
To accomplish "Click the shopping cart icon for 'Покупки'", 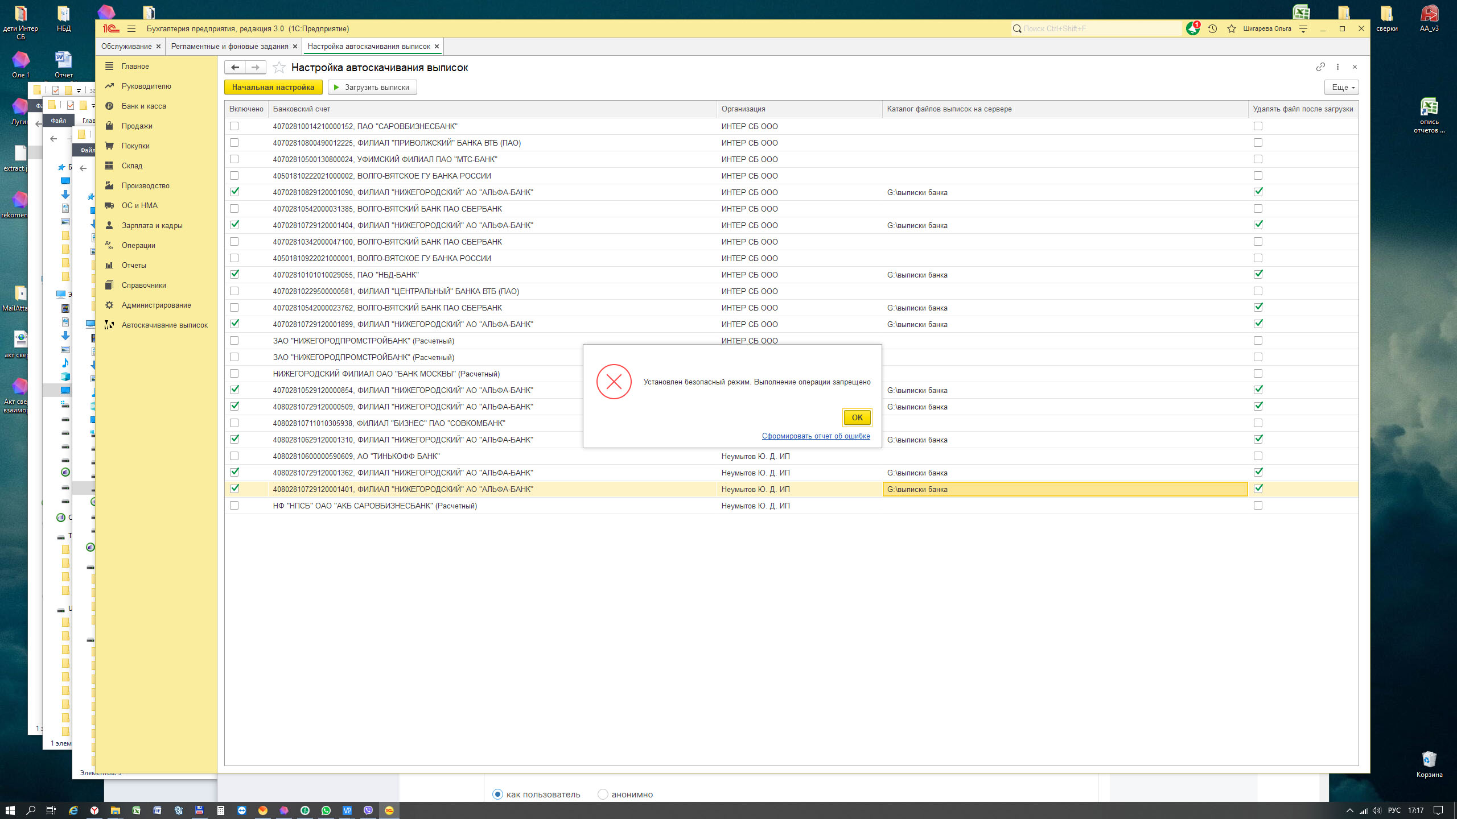I will click(109, 146).
